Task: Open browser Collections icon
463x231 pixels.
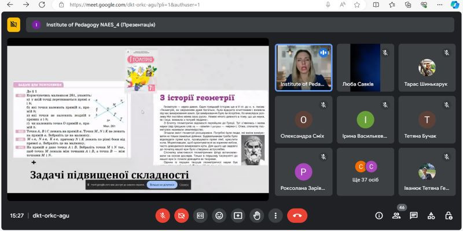Action: pyautogui.click(x=408, y=5)
